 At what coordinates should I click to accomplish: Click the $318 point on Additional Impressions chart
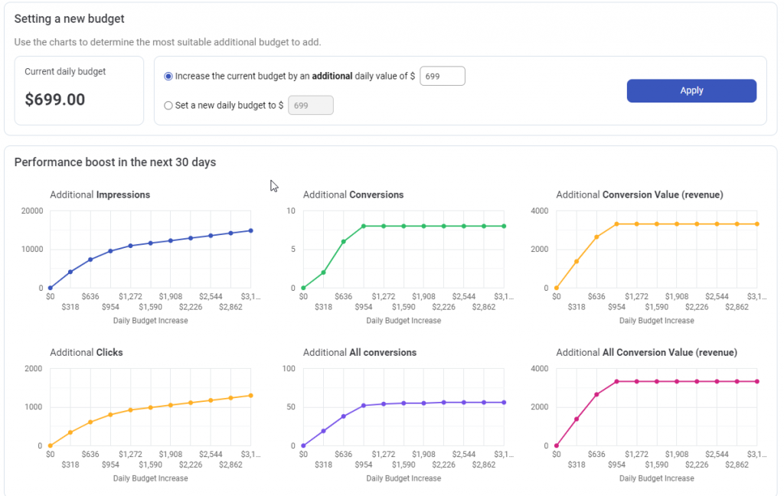click(70, 272)
